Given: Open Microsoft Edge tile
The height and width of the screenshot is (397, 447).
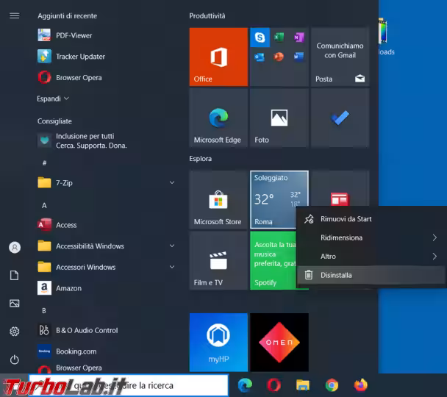Looking at the screenshot, I should click(218, 118).
